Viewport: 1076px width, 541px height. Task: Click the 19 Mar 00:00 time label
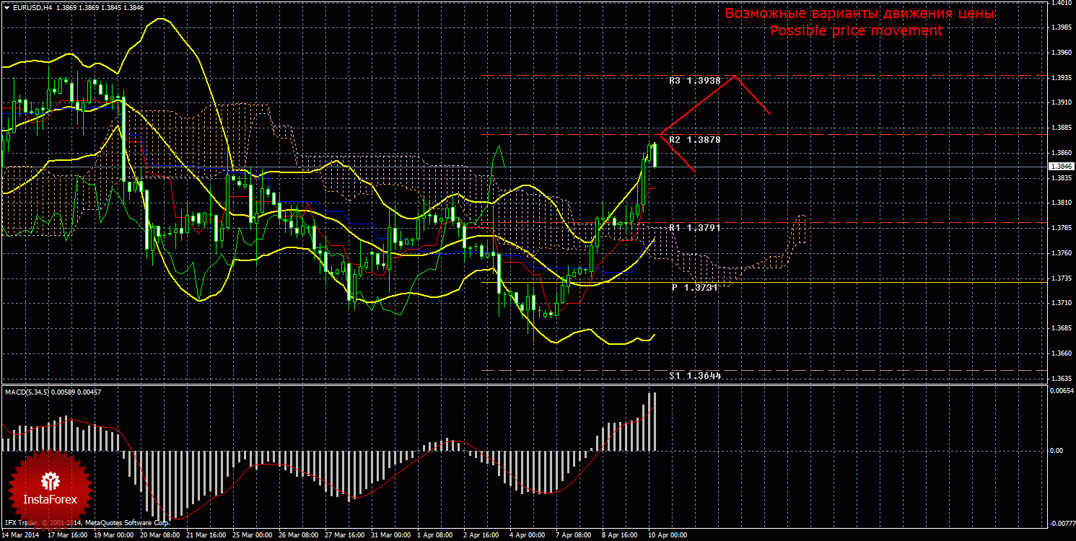click(115, 536)
